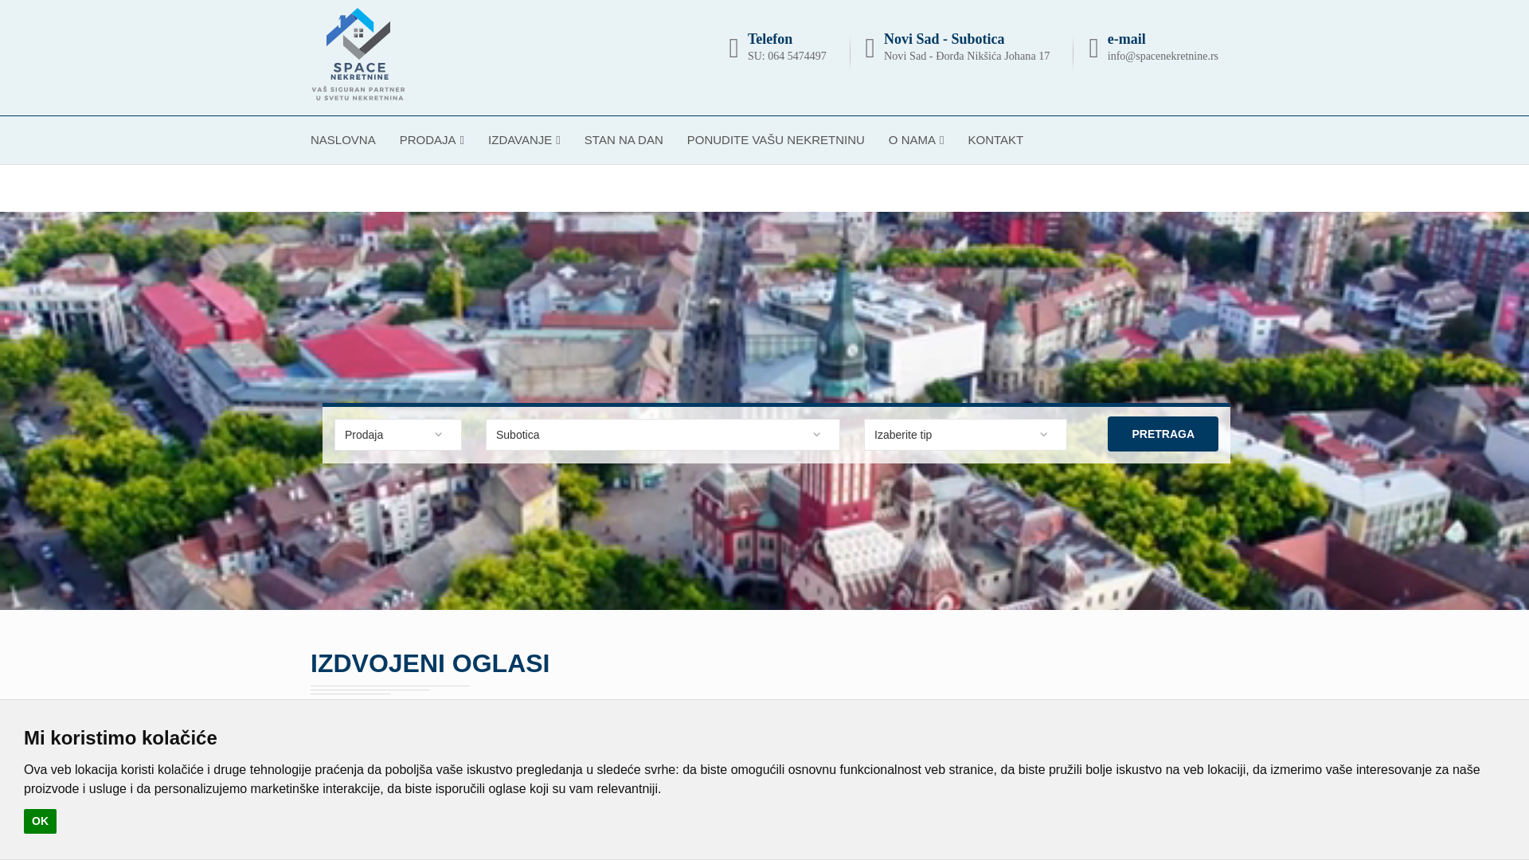Open the KONTAKT page

click(x=995, y=140)
